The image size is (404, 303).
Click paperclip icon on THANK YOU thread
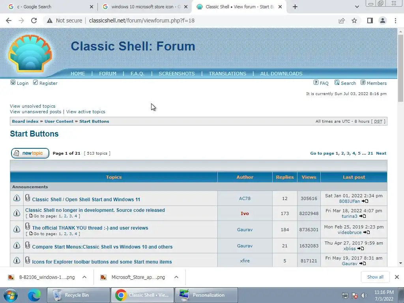pos(28,226)
